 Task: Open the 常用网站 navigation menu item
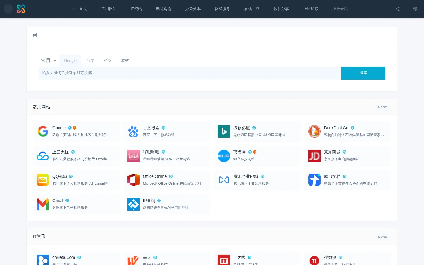point(109,9)
